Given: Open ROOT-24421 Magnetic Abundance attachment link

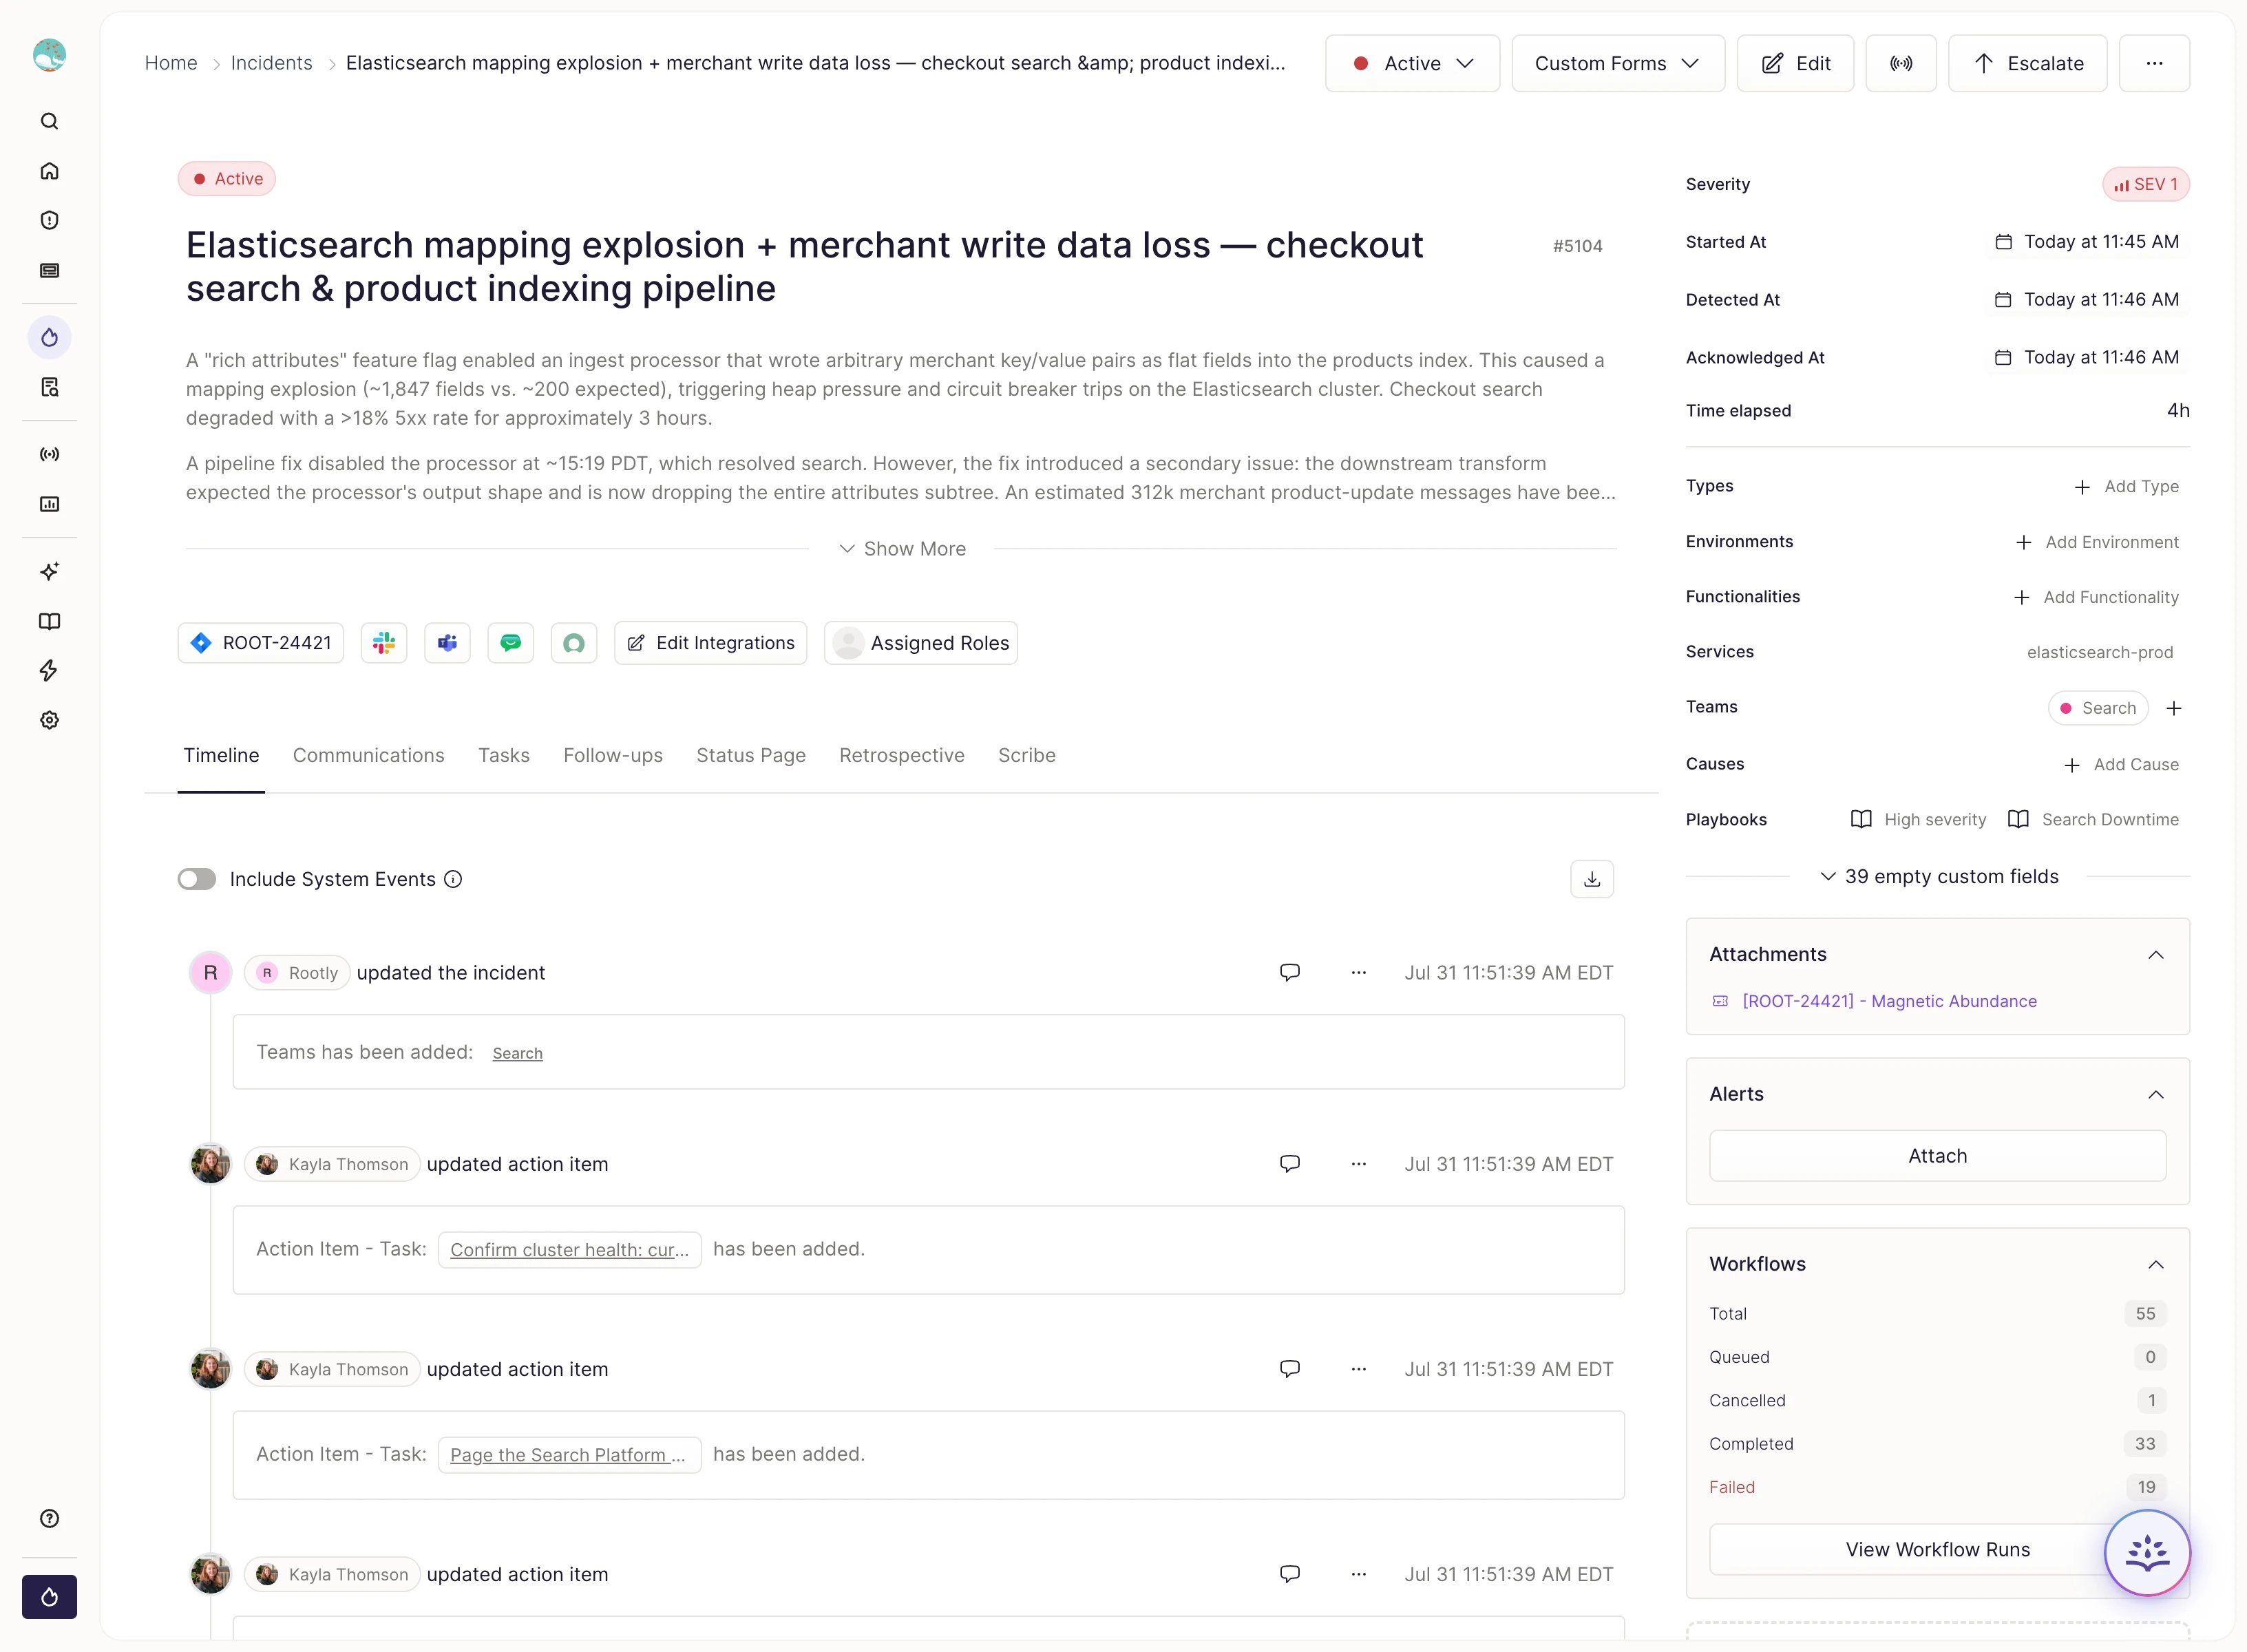Looking at the screenshot, I should pyautogui.click(x=1889, y=1001).
